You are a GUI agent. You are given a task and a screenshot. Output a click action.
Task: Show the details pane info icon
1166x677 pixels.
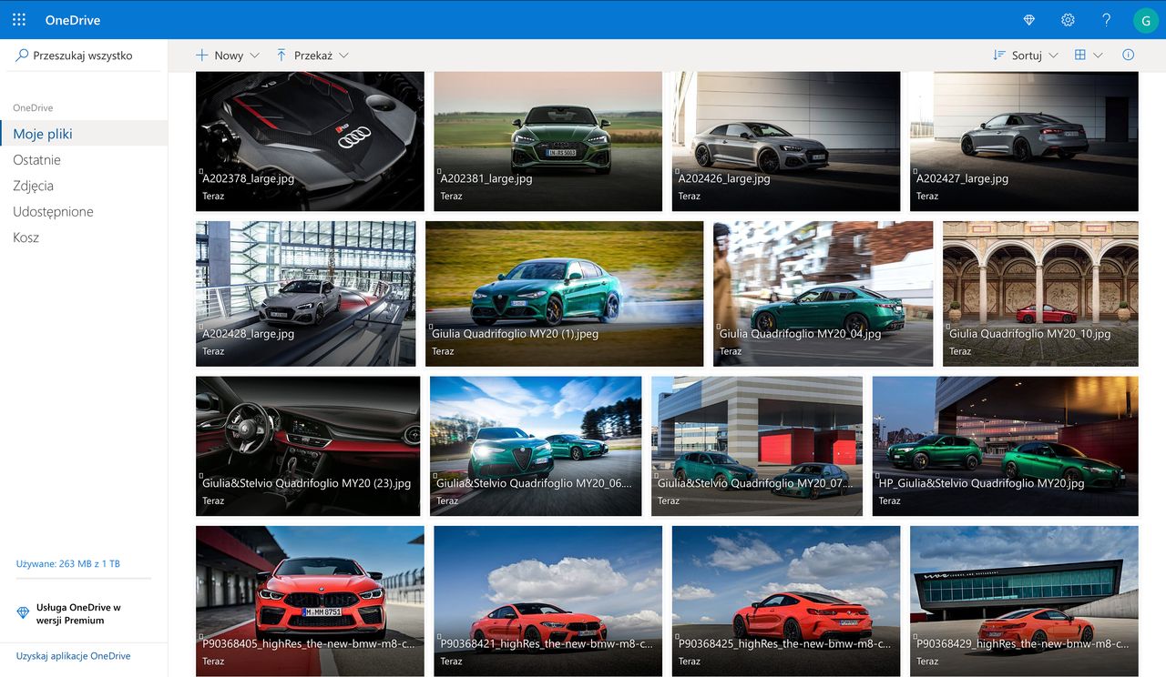(1129, 55)
